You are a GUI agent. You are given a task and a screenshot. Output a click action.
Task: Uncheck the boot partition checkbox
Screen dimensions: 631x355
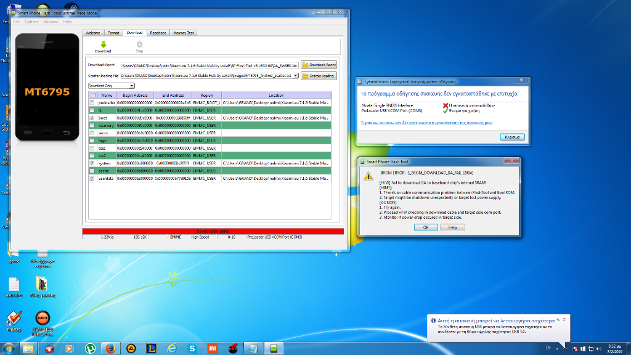tap(92, 118)
